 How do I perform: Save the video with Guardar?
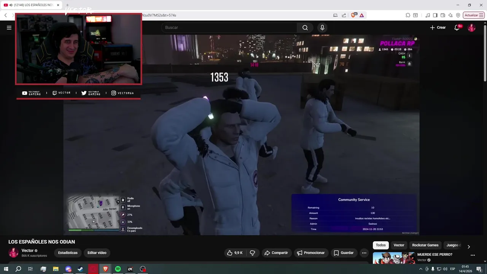[344, 253]
